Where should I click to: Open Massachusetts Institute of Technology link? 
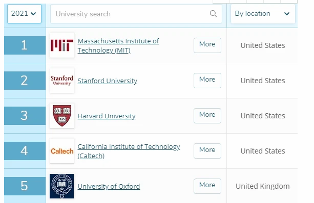(x=118, y=45)
